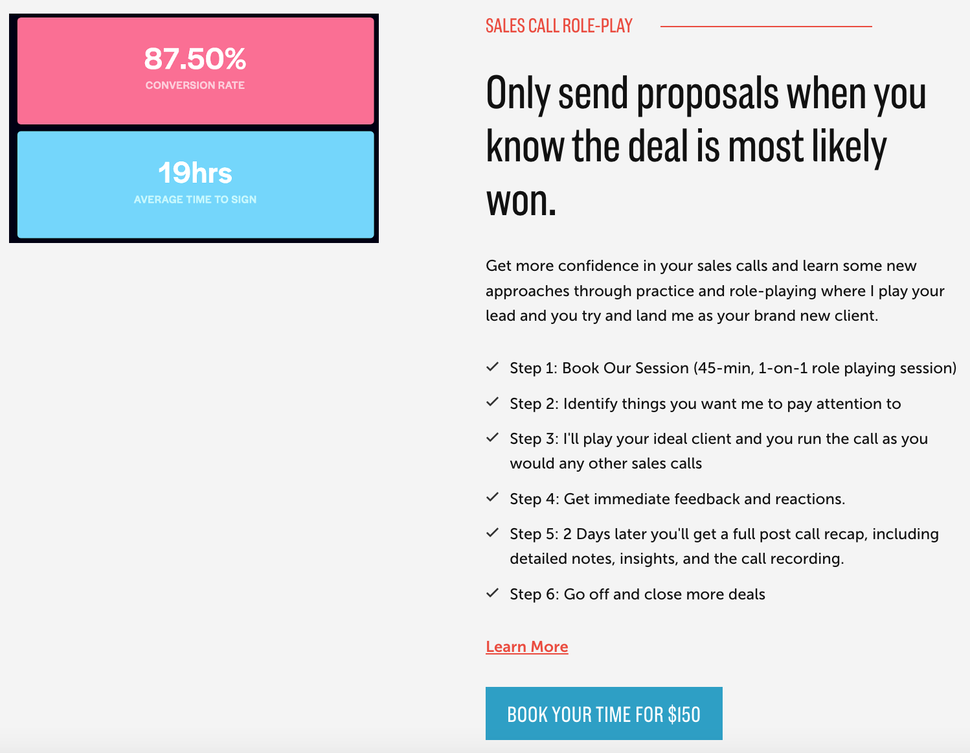Click the Step 2 Identify things text
Viewport: 970px width, 753px height.
click(x=705, y=404)
